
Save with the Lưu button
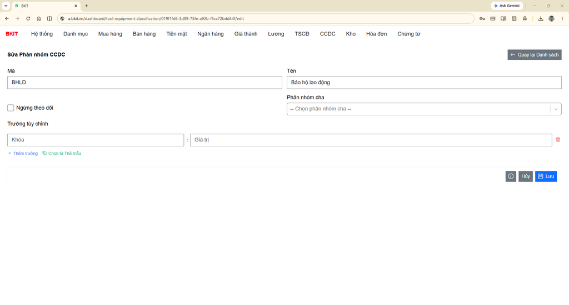click(x=546, y=176)
